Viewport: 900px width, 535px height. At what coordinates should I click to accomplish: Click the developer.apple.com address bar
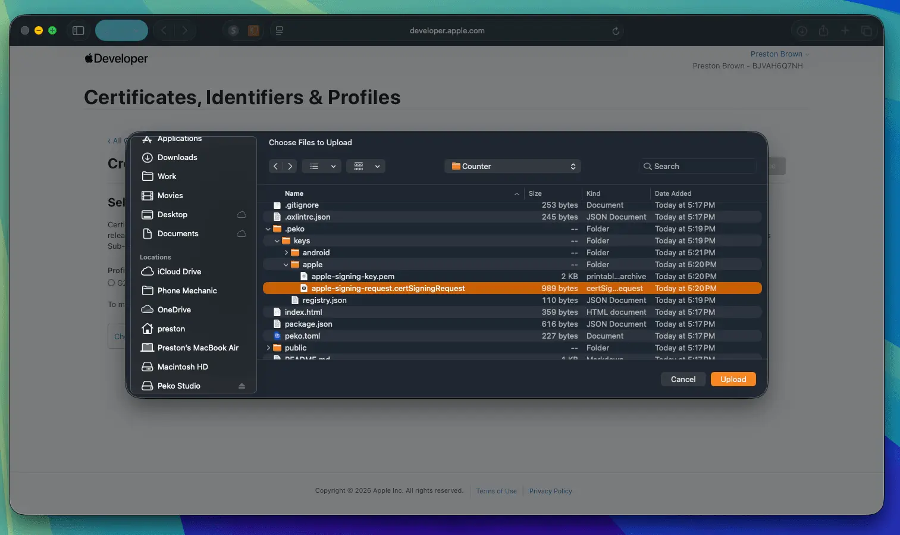[x=447, y=31]
